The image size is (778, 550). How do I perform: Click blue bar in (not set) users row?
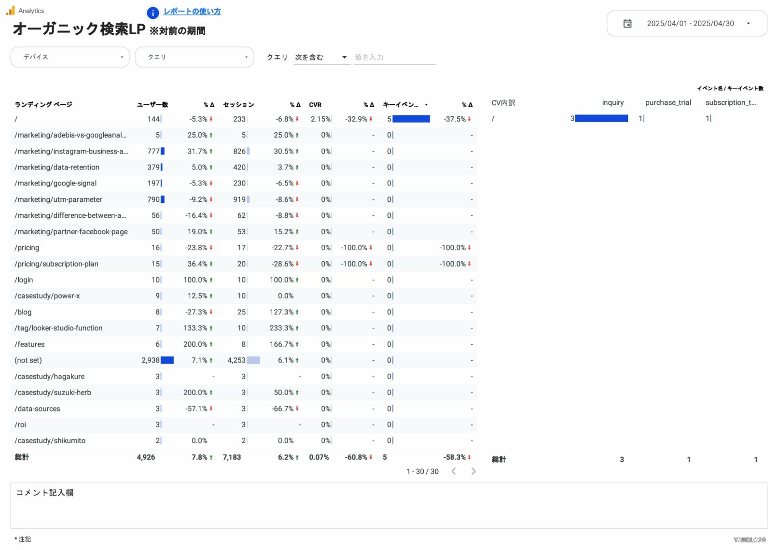pos(167,360)
